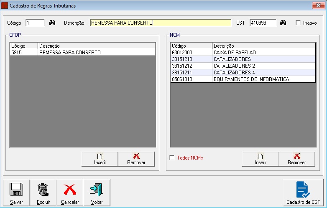The image size is (327, 208).
Task: Select the CAIXA DE PAPELAO NCM row
Action: click(x=243, y=53)
